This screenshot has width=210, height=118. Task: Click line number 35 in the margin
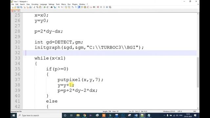17,69
